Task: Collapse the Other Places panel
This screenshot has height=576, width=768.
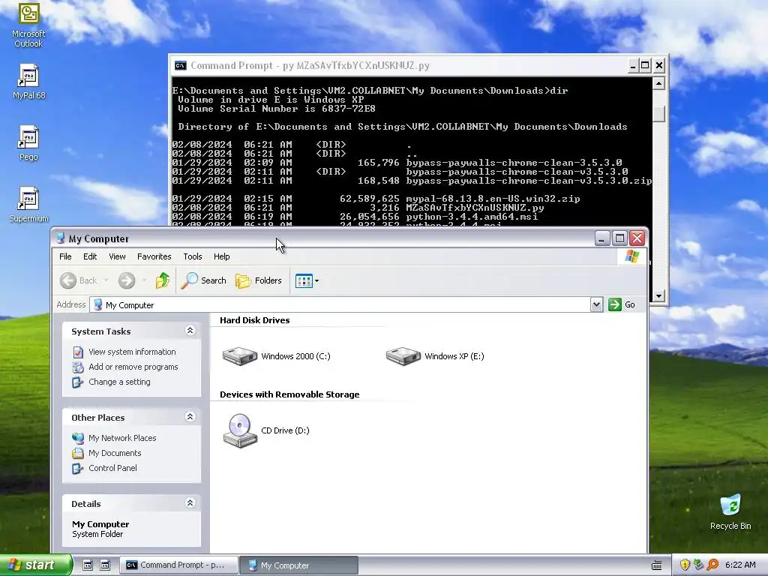Action: (190, 417)
